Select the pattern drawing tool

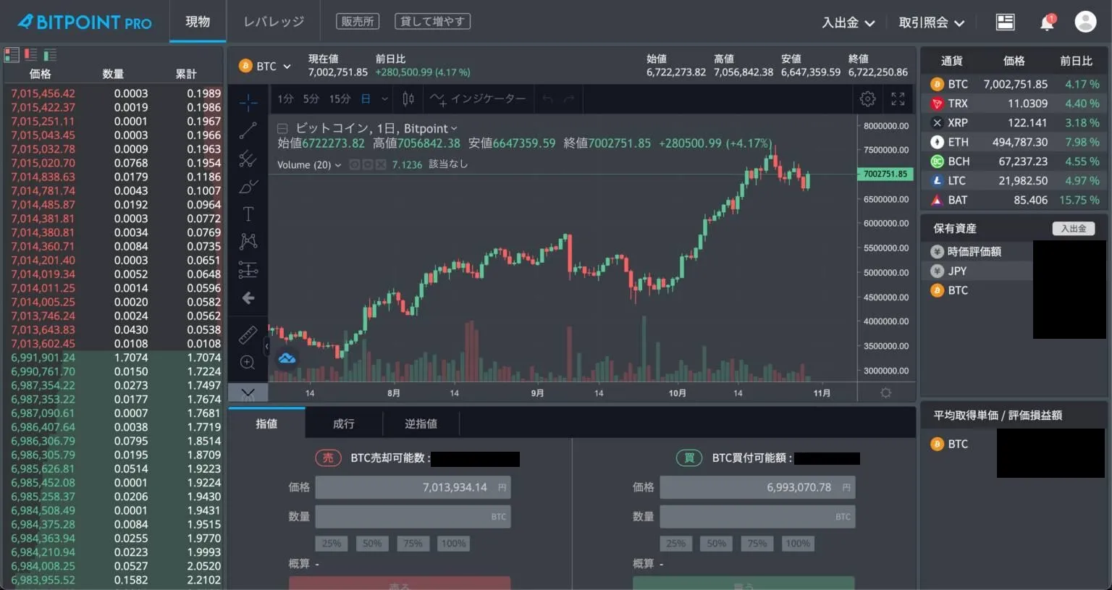248,241
